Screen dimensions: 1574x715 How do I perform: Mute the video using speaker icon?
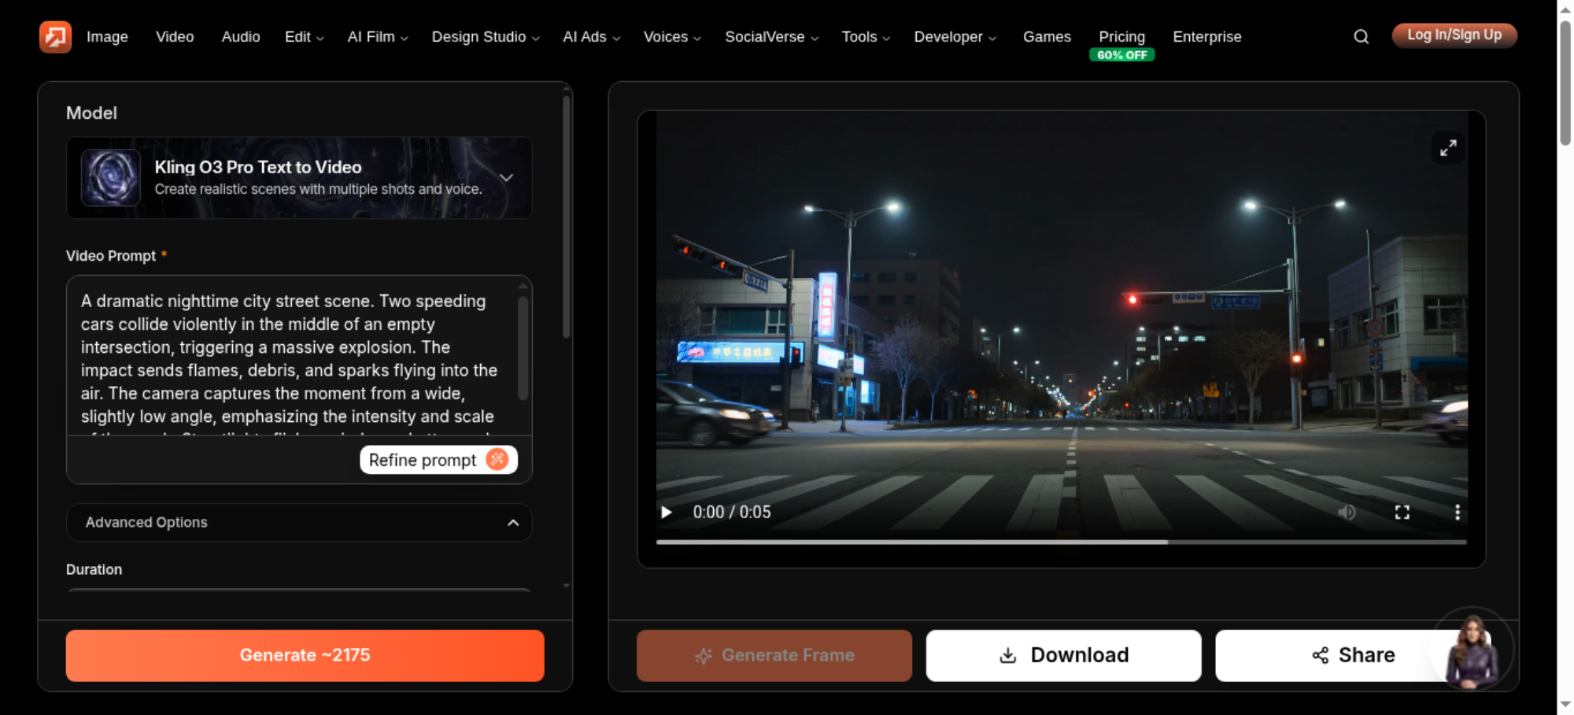1347,513
